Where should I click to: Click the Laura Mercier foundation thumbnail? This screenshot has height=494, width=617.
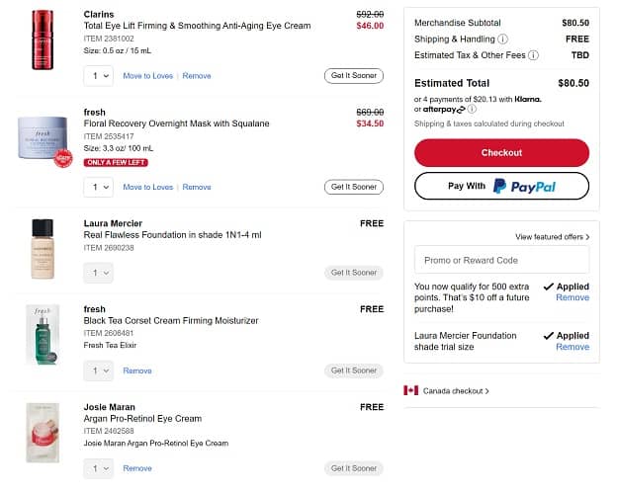42,248
